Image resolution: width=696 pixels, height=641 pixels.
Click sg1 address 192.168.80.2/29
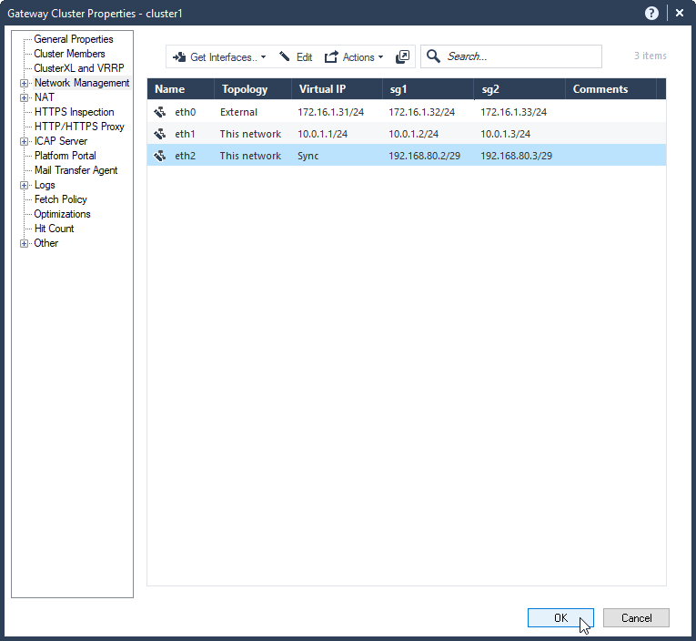coord(424,156)
